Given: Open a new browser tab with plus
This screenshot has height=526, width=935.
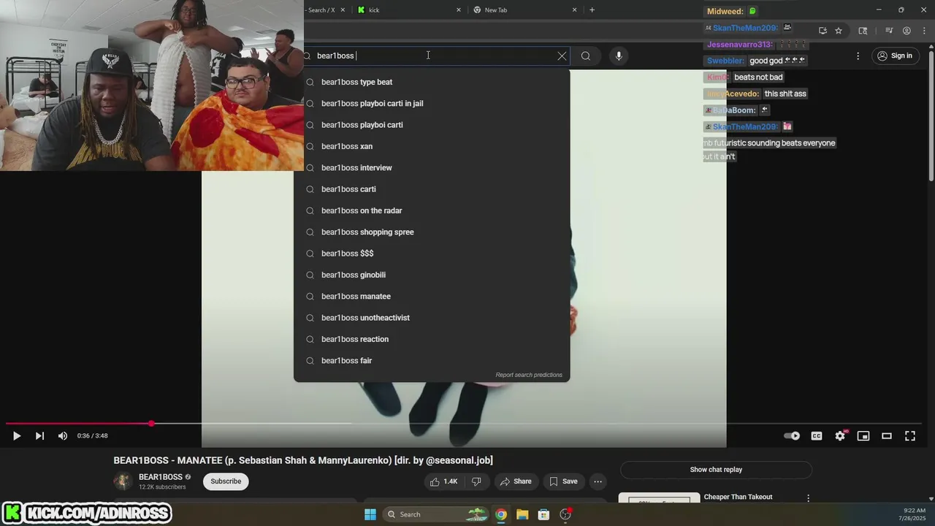Looking at the screenshot, I should [x=592, y=9].
